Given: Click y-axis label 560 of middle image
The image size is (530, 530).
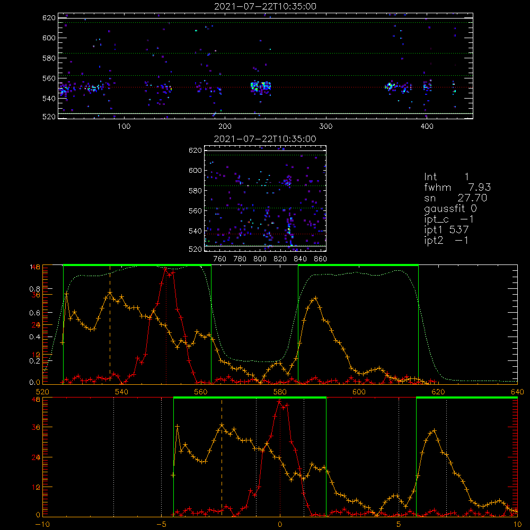Looking at the screenshot, I should pos(196,211).
